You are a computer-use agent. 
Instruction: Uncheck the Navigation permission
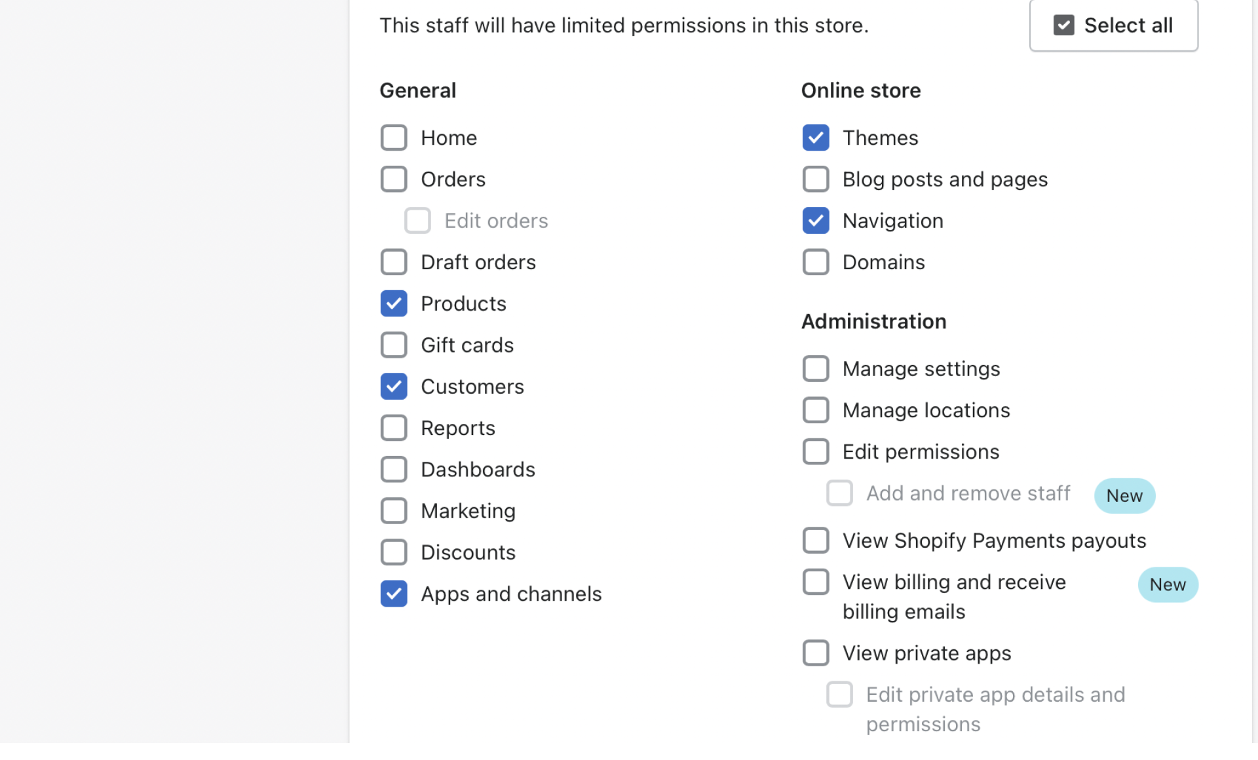816,221
